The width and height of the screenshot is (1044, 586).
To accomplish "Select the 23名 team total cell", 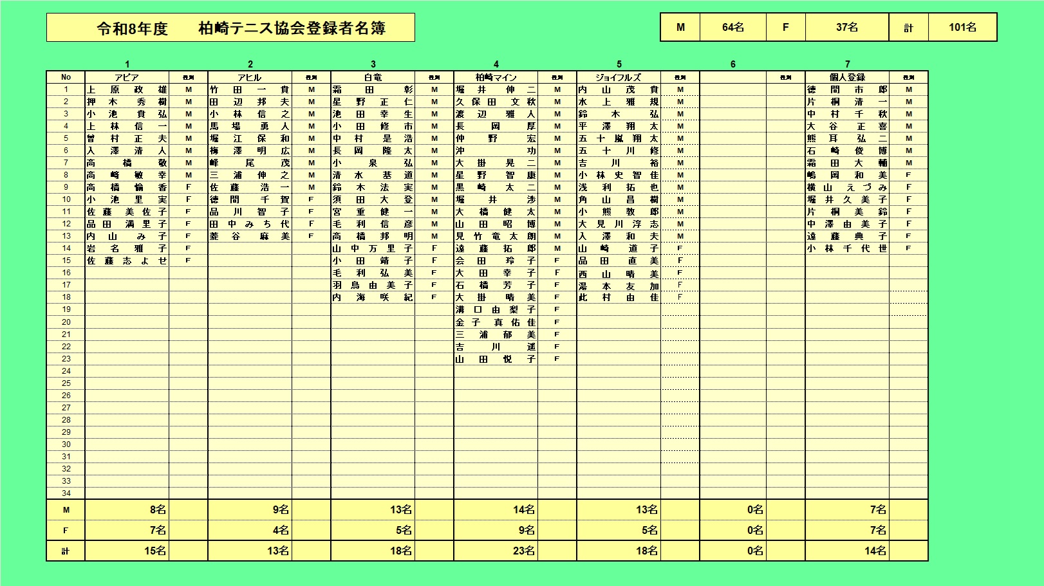I will (496, 551).
